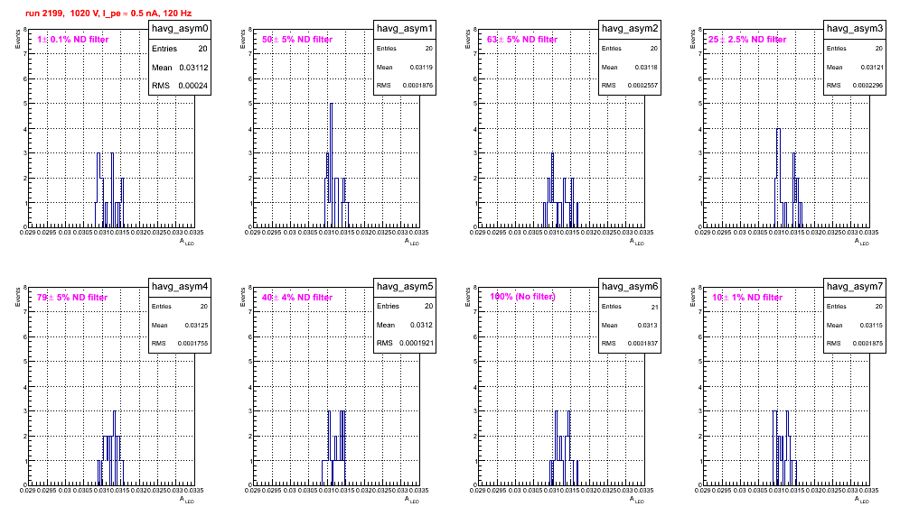Pick the Mean value 0.03125
Viewport: 900px width, 516px height.
click(x=196, y=326)
